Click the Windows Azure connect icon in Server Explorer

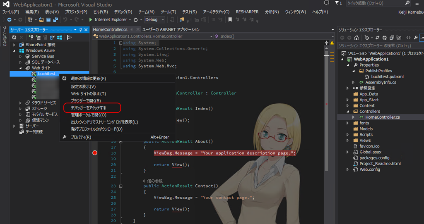(59, 37)
